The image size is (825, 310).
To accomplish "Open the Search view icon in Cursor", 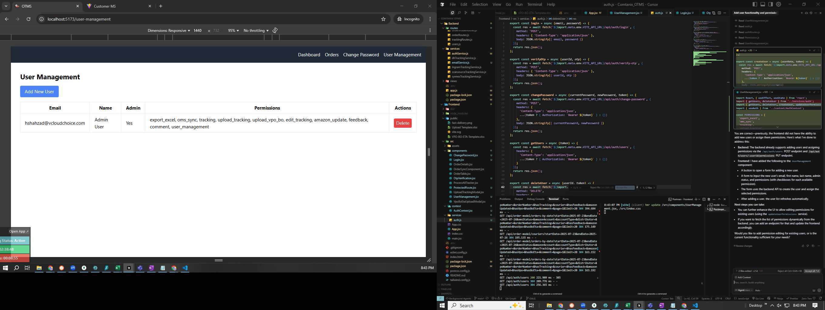I will pyautogui.click(x=459, y=13).
